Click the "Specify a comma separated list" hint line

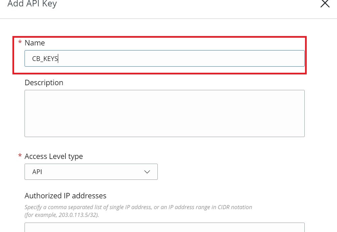[101, 207]
